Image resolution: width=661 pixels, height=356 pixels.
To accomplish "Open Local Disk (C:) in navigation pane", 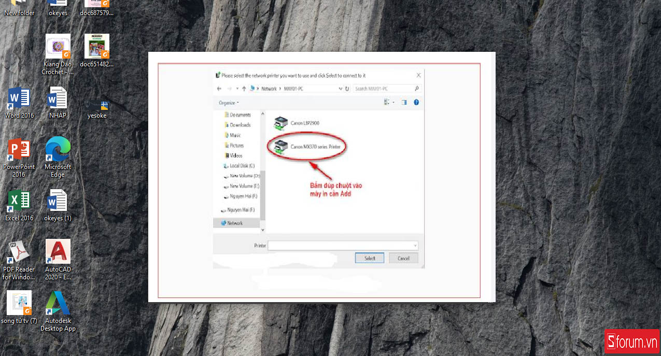I will point(242,166).
